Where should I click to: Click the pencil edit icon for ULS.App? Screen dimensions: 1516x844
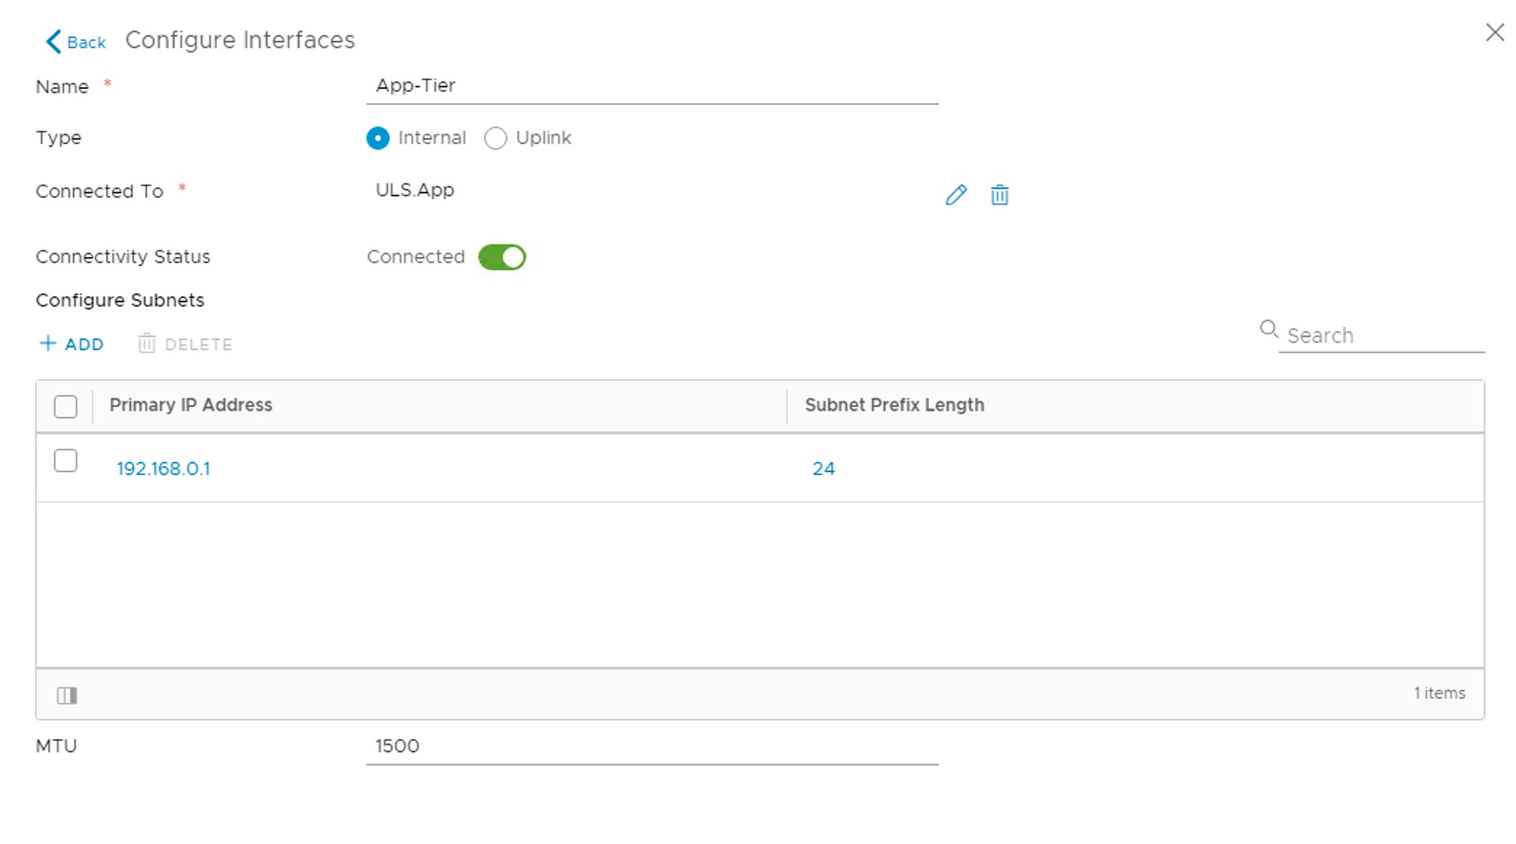956,195
